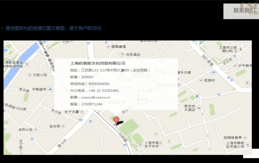Click the 上海市公安局 police icon
This screenshot has height=163, width=259.
click(241, 49)
